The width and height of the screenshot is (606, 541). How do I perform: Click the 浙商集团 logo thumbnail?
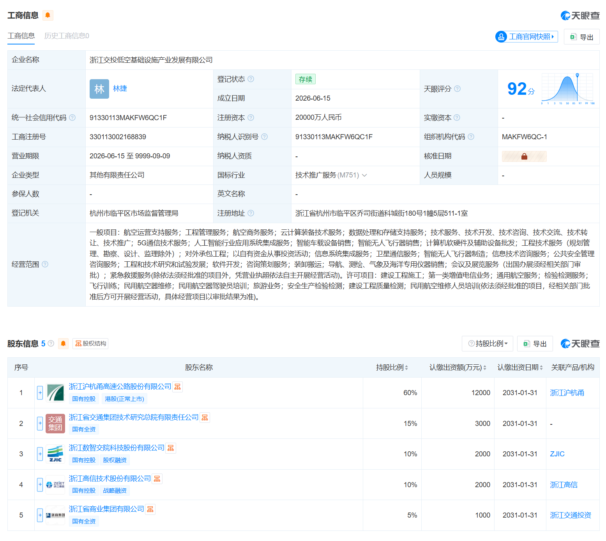tap(55, 515)
